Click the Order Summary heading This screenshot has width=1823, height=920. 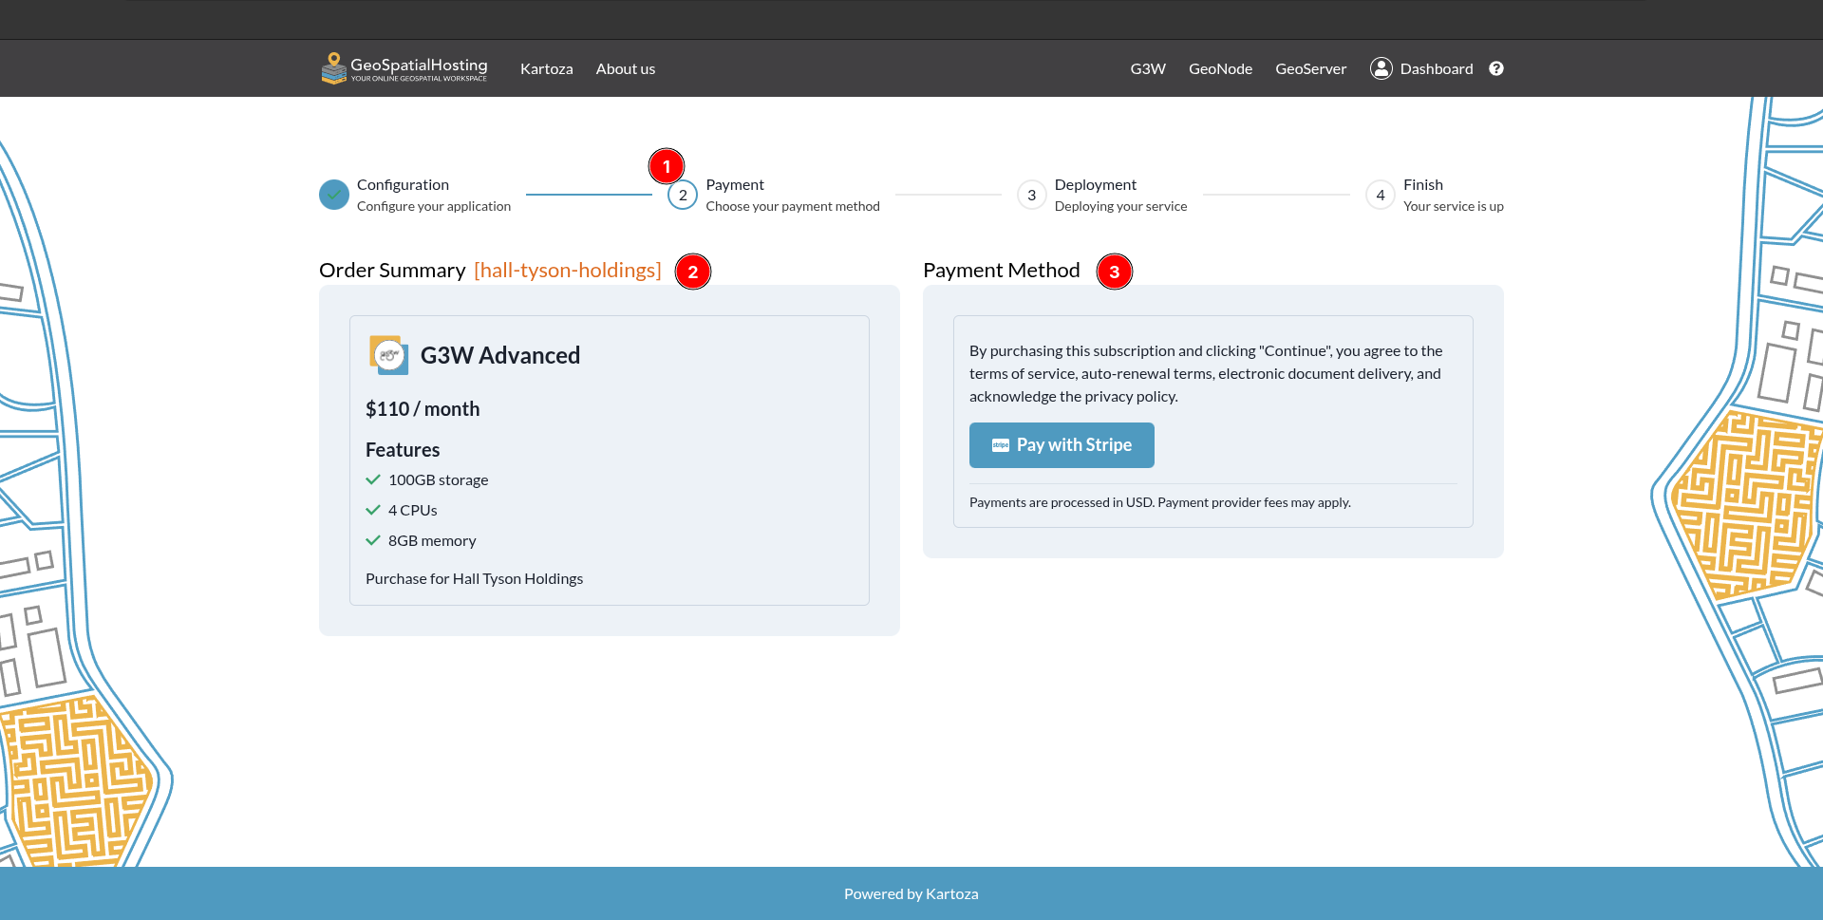coord(392,270)
